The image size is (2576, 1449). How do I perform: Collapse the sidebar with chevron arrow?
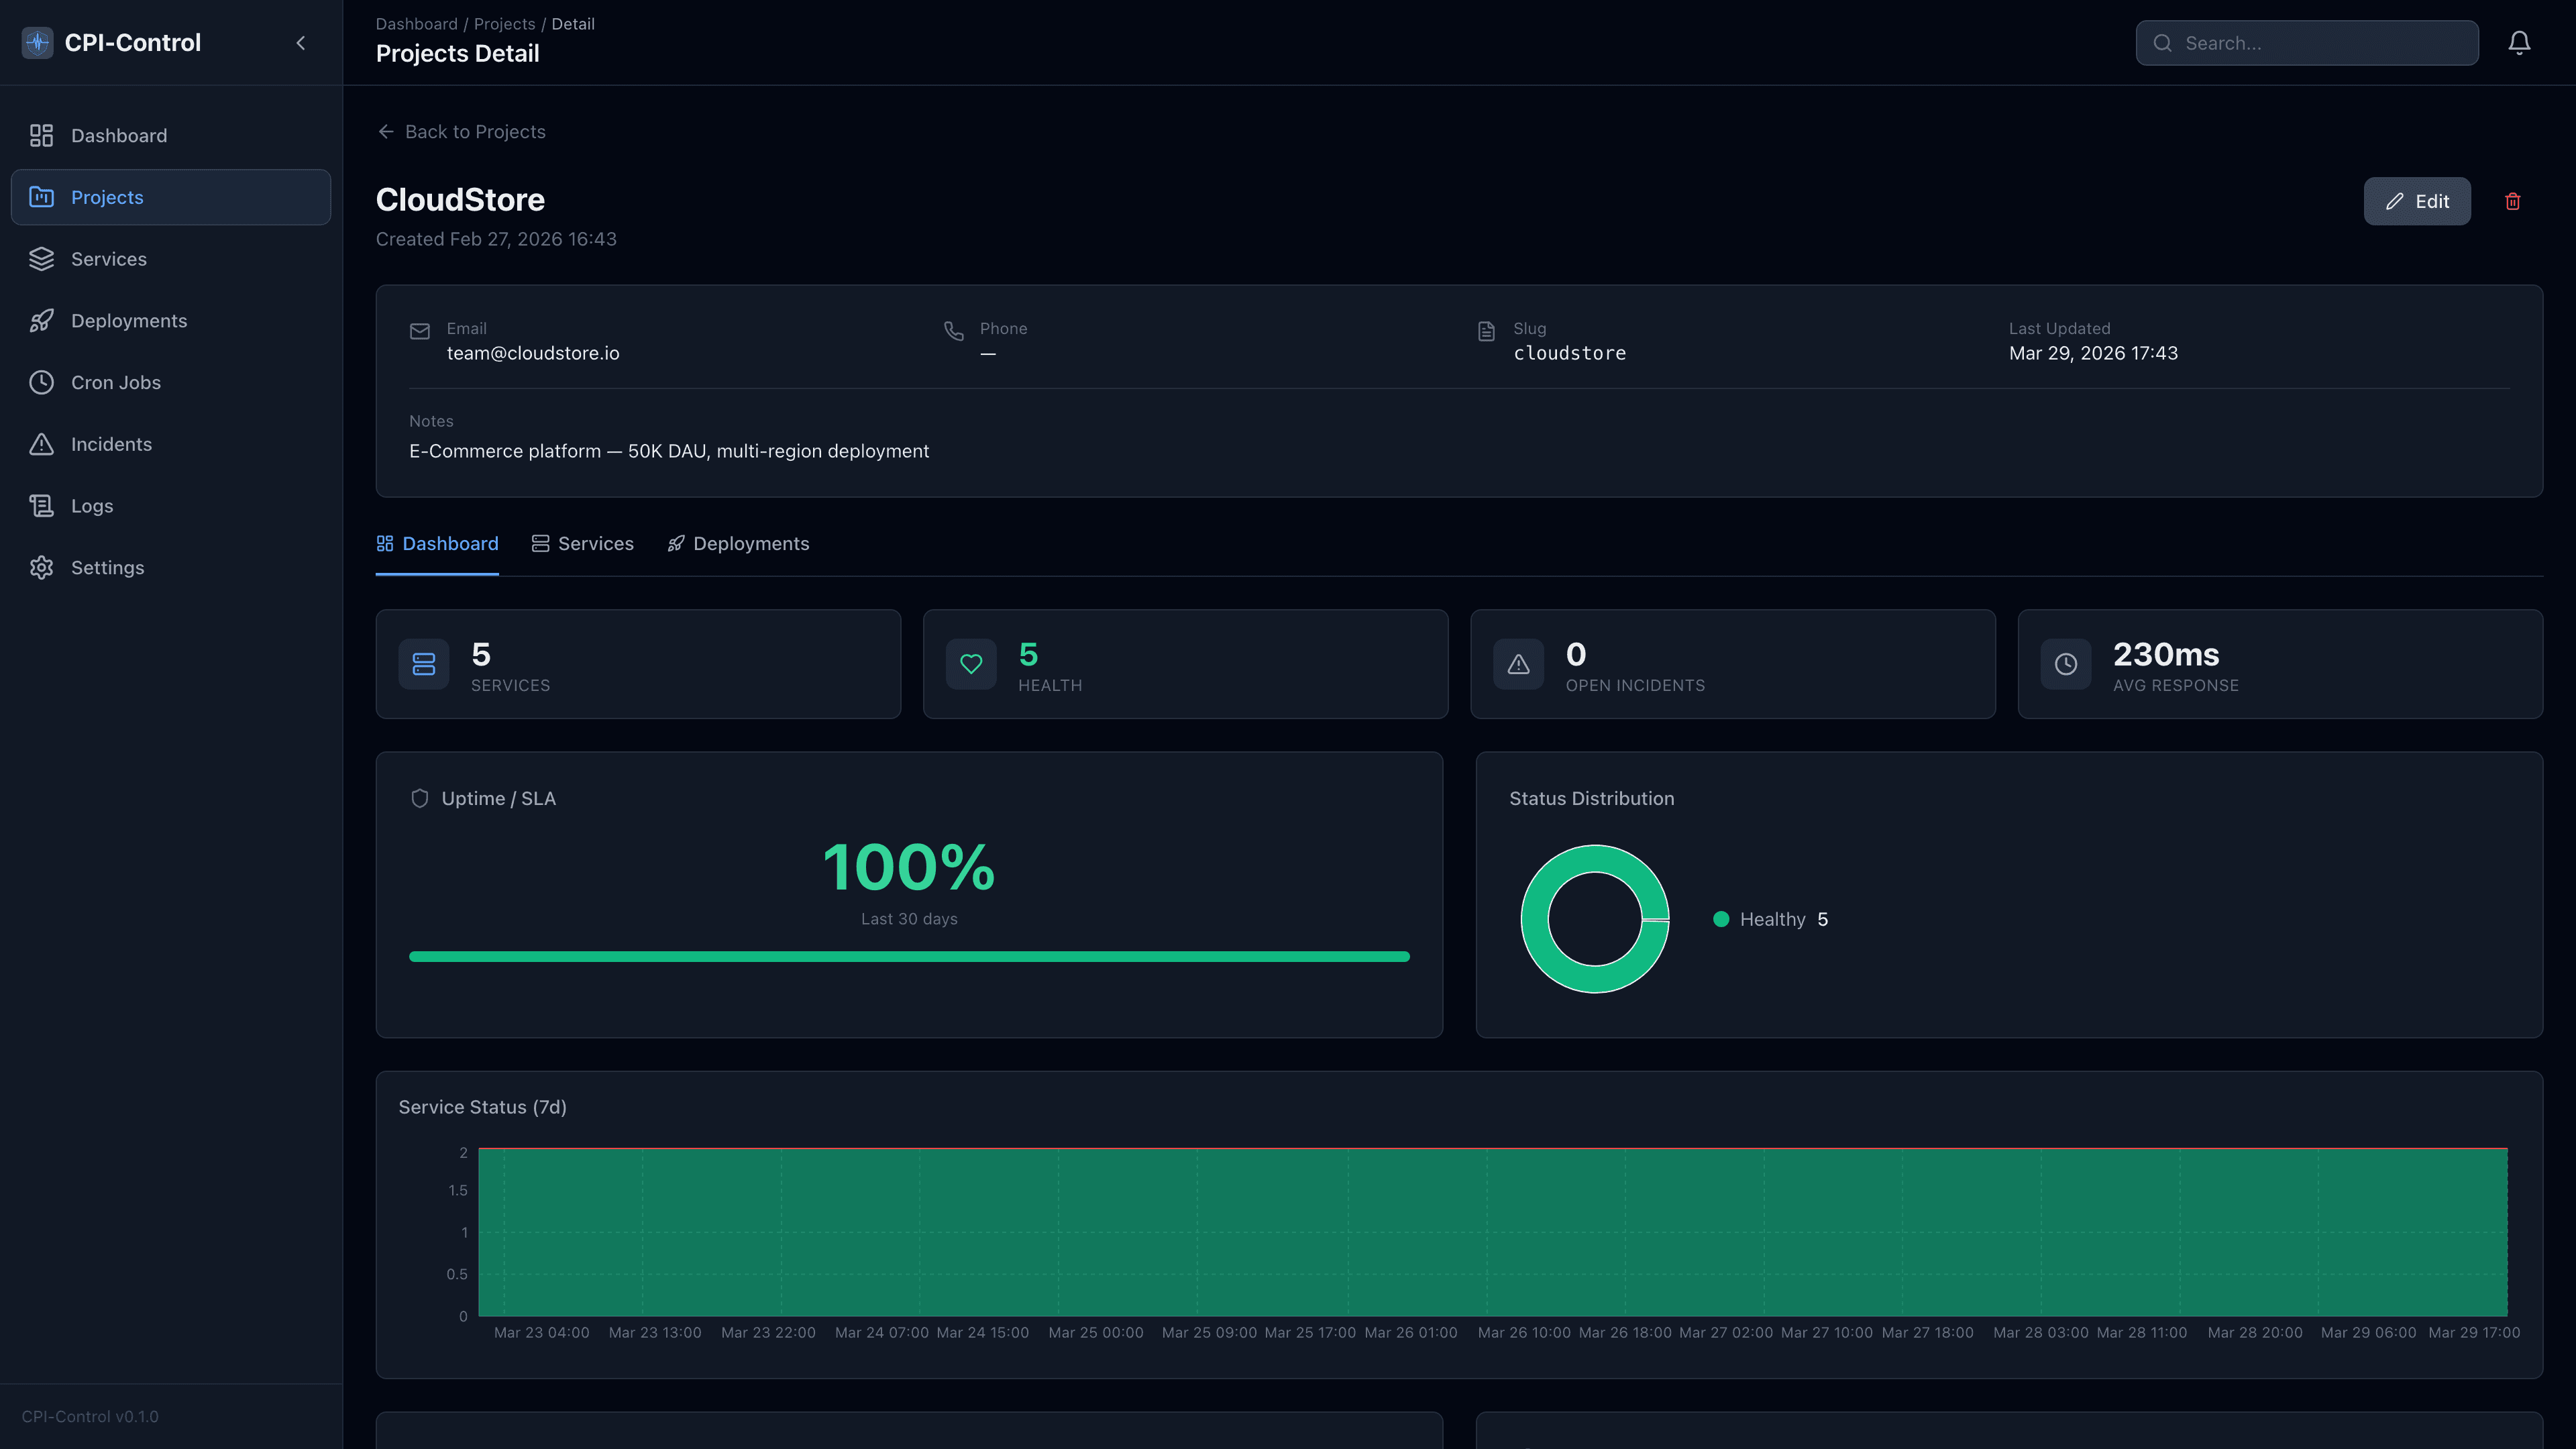pyautogui.click(x=301, y=43)
